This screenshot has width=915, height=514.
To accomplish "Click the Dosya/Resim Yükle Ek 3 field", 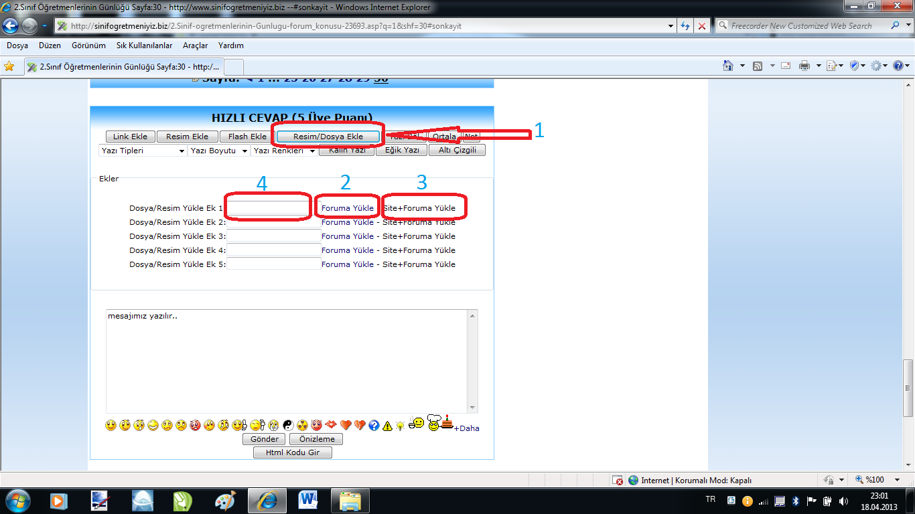I will [x=273, y=236].
